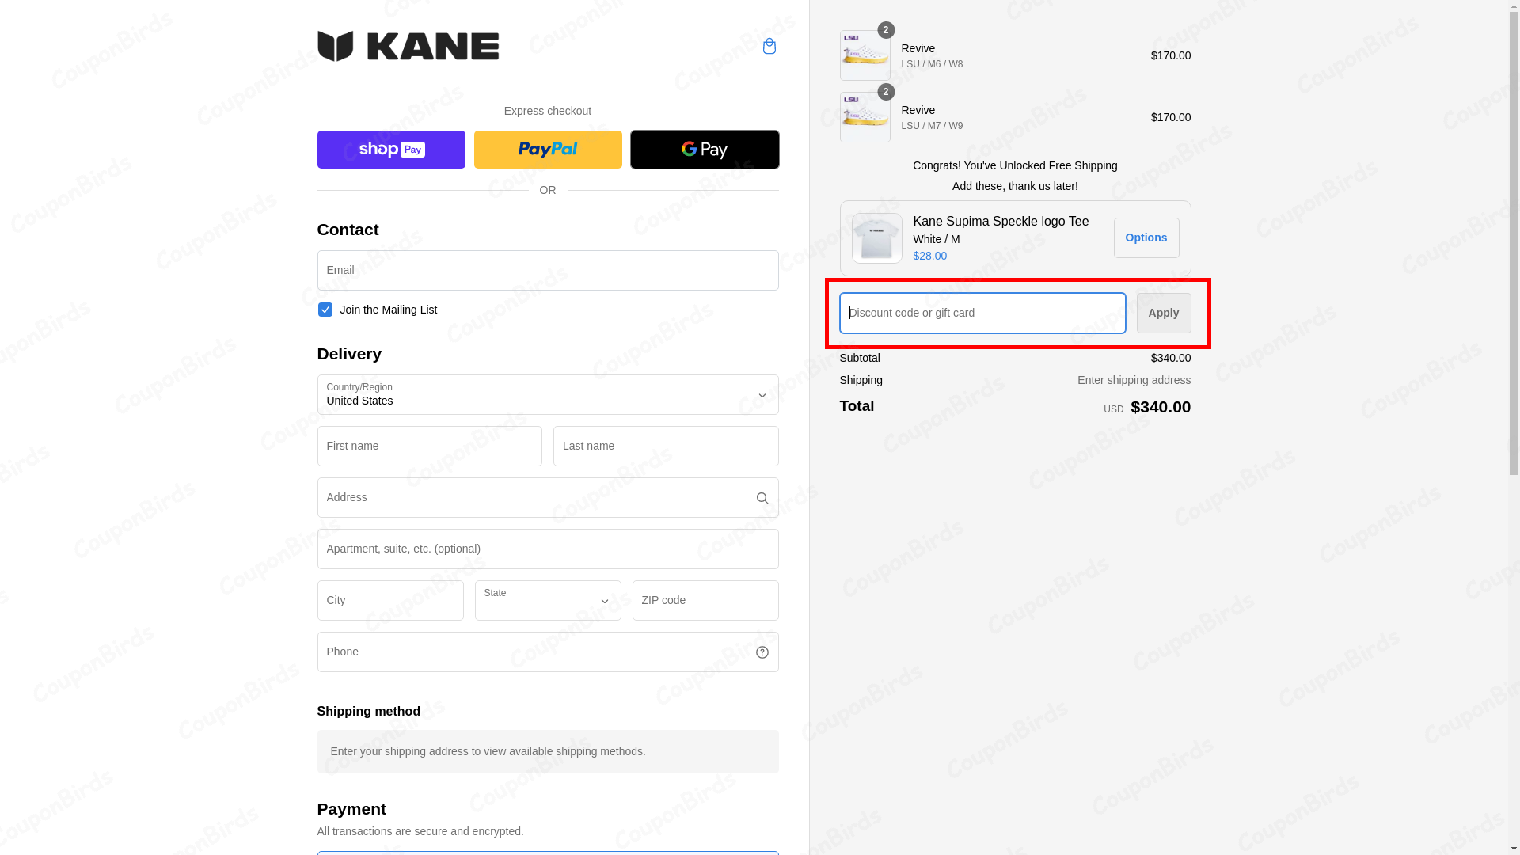The width and height of the screenshot is (1520, 855).
Task: Open the shopping bag icon
Action: point(768,46)
